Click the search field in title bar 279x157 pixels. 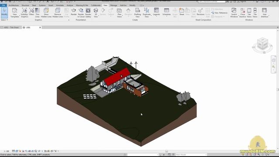212,2
